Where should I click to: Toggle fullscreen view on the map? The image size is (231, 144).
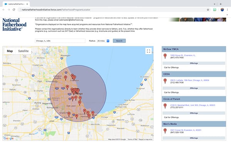pyautogui.click(x=149, y=51)
